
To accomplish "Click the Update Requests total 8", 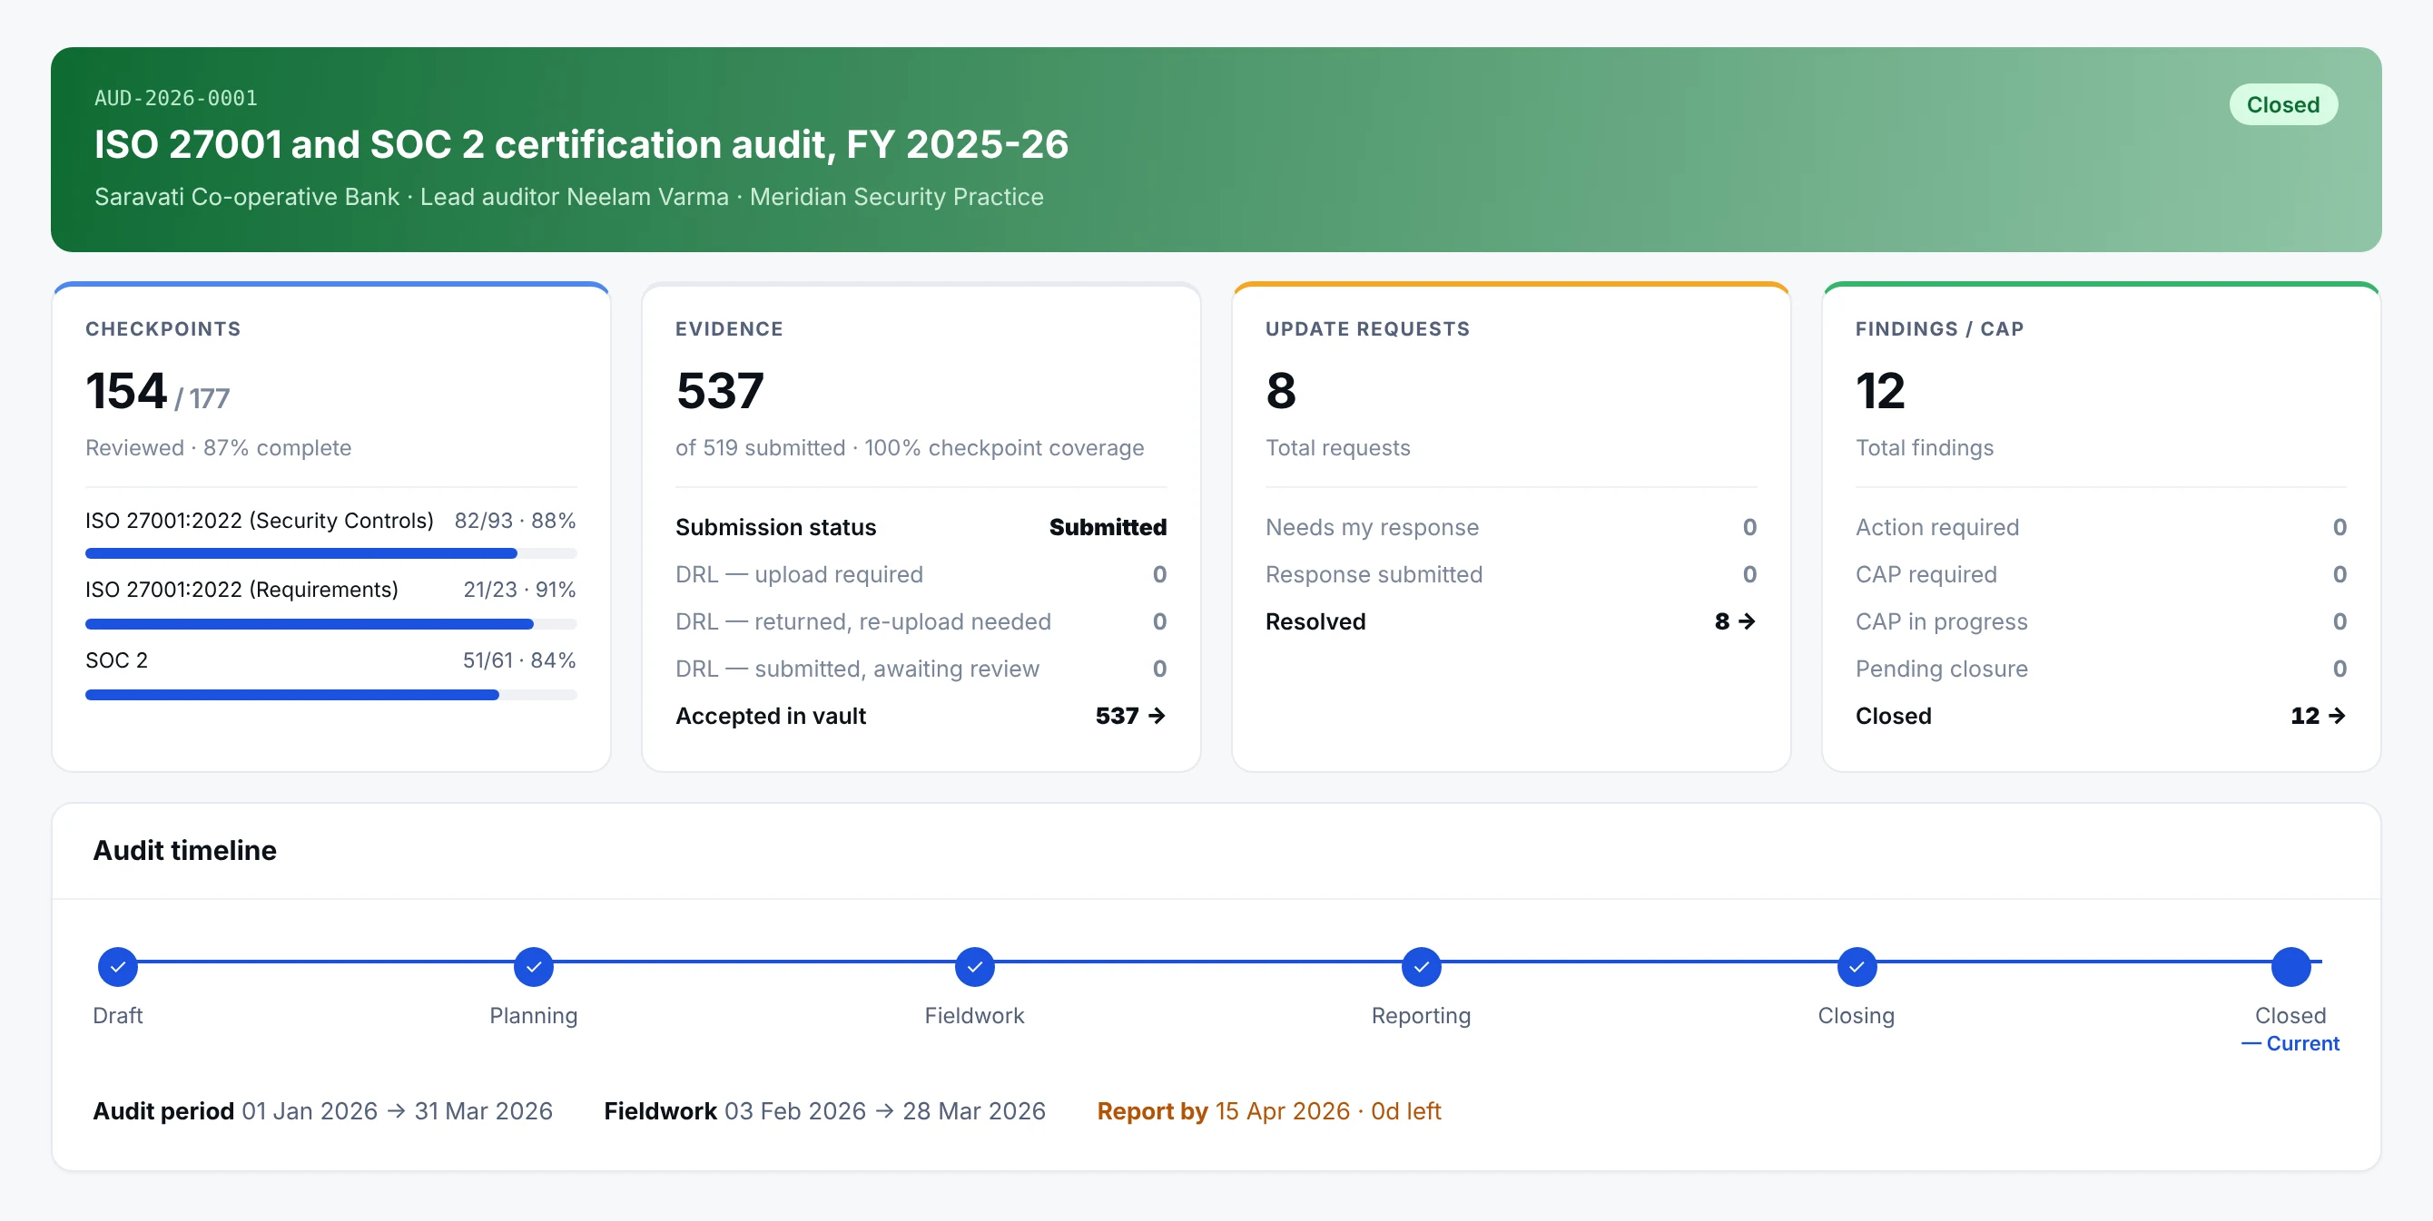I will (1281, 392).
